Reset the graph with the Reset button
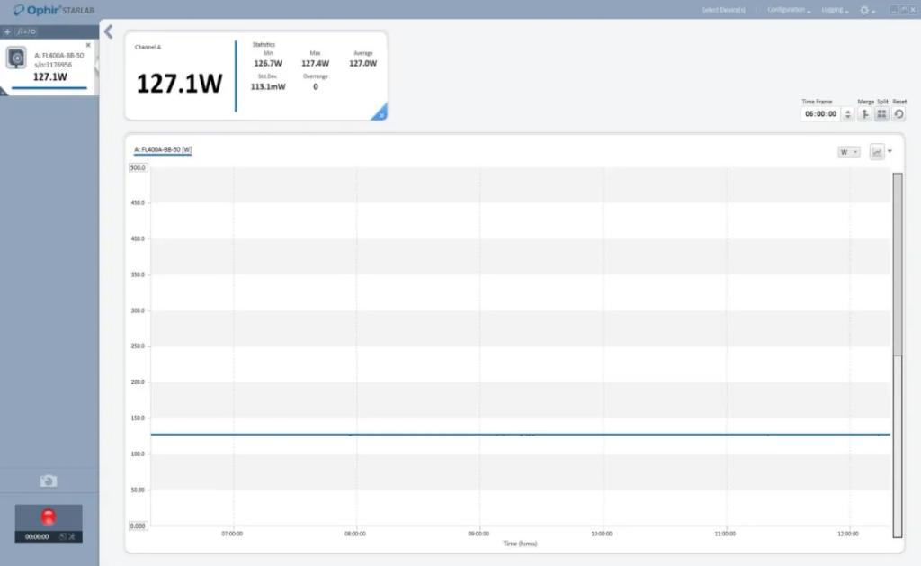The image size is (921, 566). (x=899, y=114)
